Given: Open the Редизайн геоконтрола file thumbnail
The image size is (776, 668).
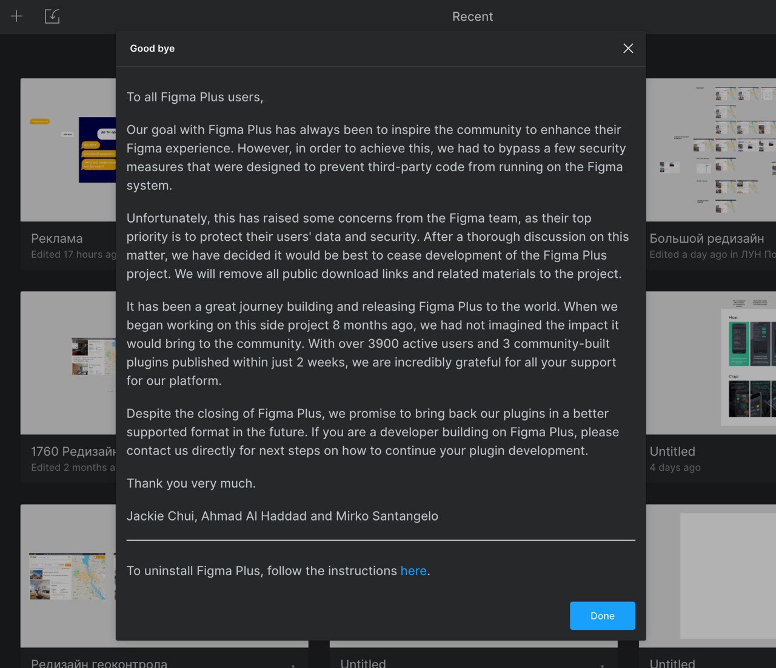Looking at the screenshot, I should (x=67, y=576).
